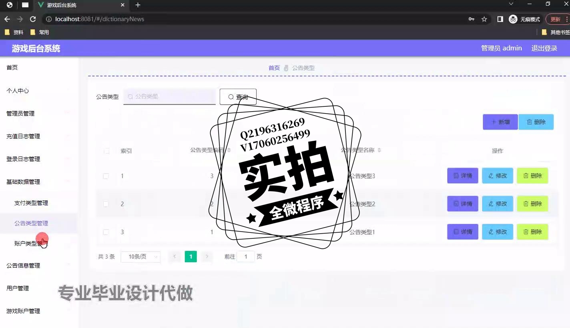Sort by the 公告类型编码 column arrows
The image size is (570, 328).
[x=229, y=150]
